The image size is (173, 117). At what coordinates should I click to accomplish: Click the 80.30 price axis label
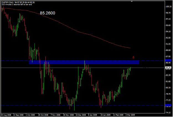tap(168, 88)
